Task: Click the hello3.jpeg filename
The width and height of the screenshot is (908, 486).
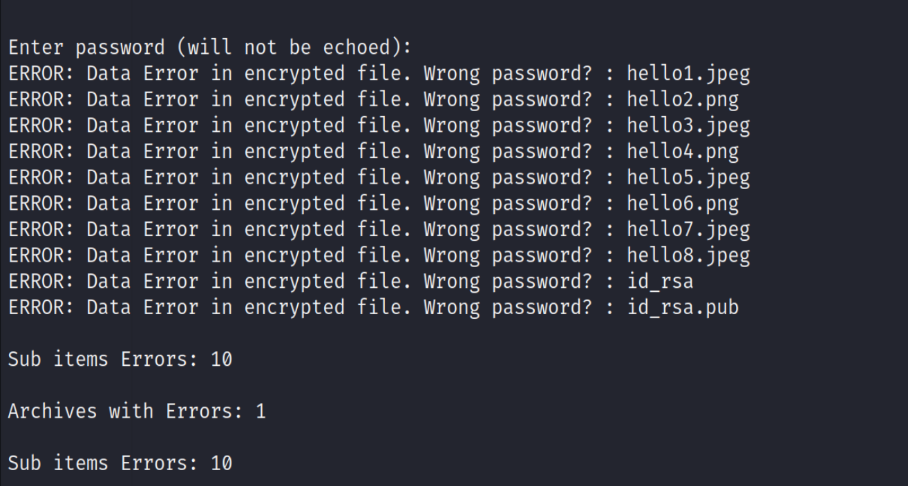Action: [688, 126]
